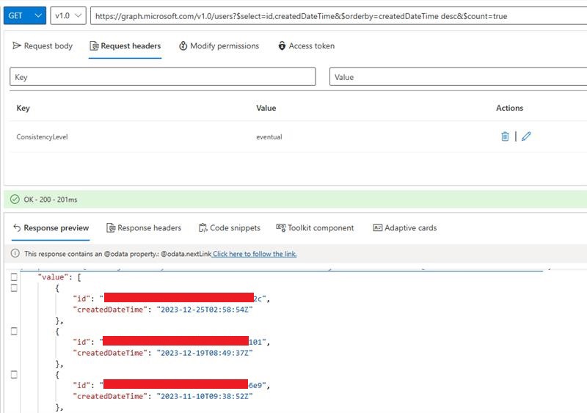The image size is (587, 413).
Task: Click the Key column header
Action: (x=23, y=108)
